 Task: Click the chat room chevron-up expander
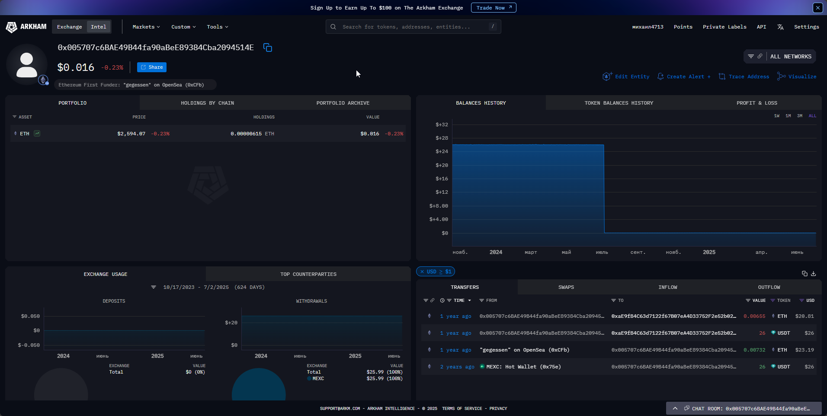point(675,408)
